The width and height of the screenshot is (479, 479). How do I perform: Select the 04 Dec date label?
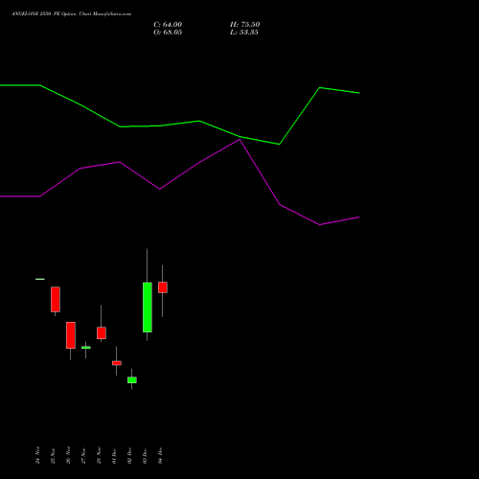[160, 455]
